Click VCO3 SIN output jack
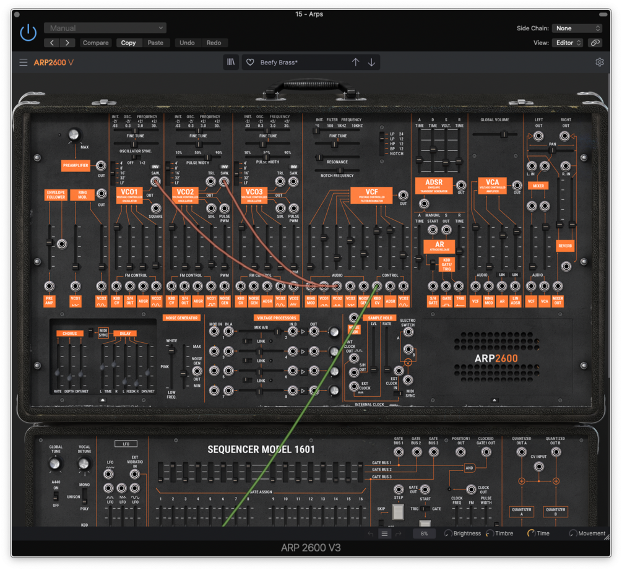Image resolution: width=622 pixels, height=570 pixels. click(x=280, y=208)
